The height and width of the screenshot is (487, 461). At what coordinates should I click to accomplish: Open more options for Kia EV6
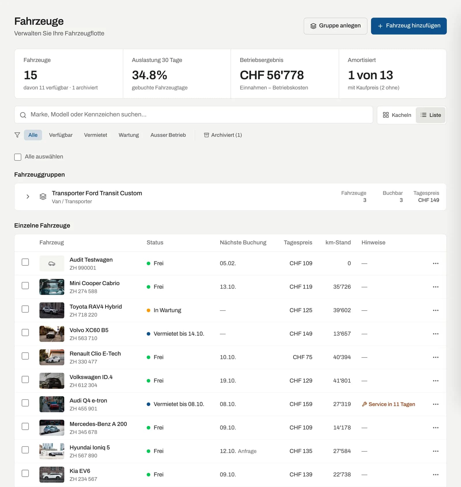click(435, 475)
